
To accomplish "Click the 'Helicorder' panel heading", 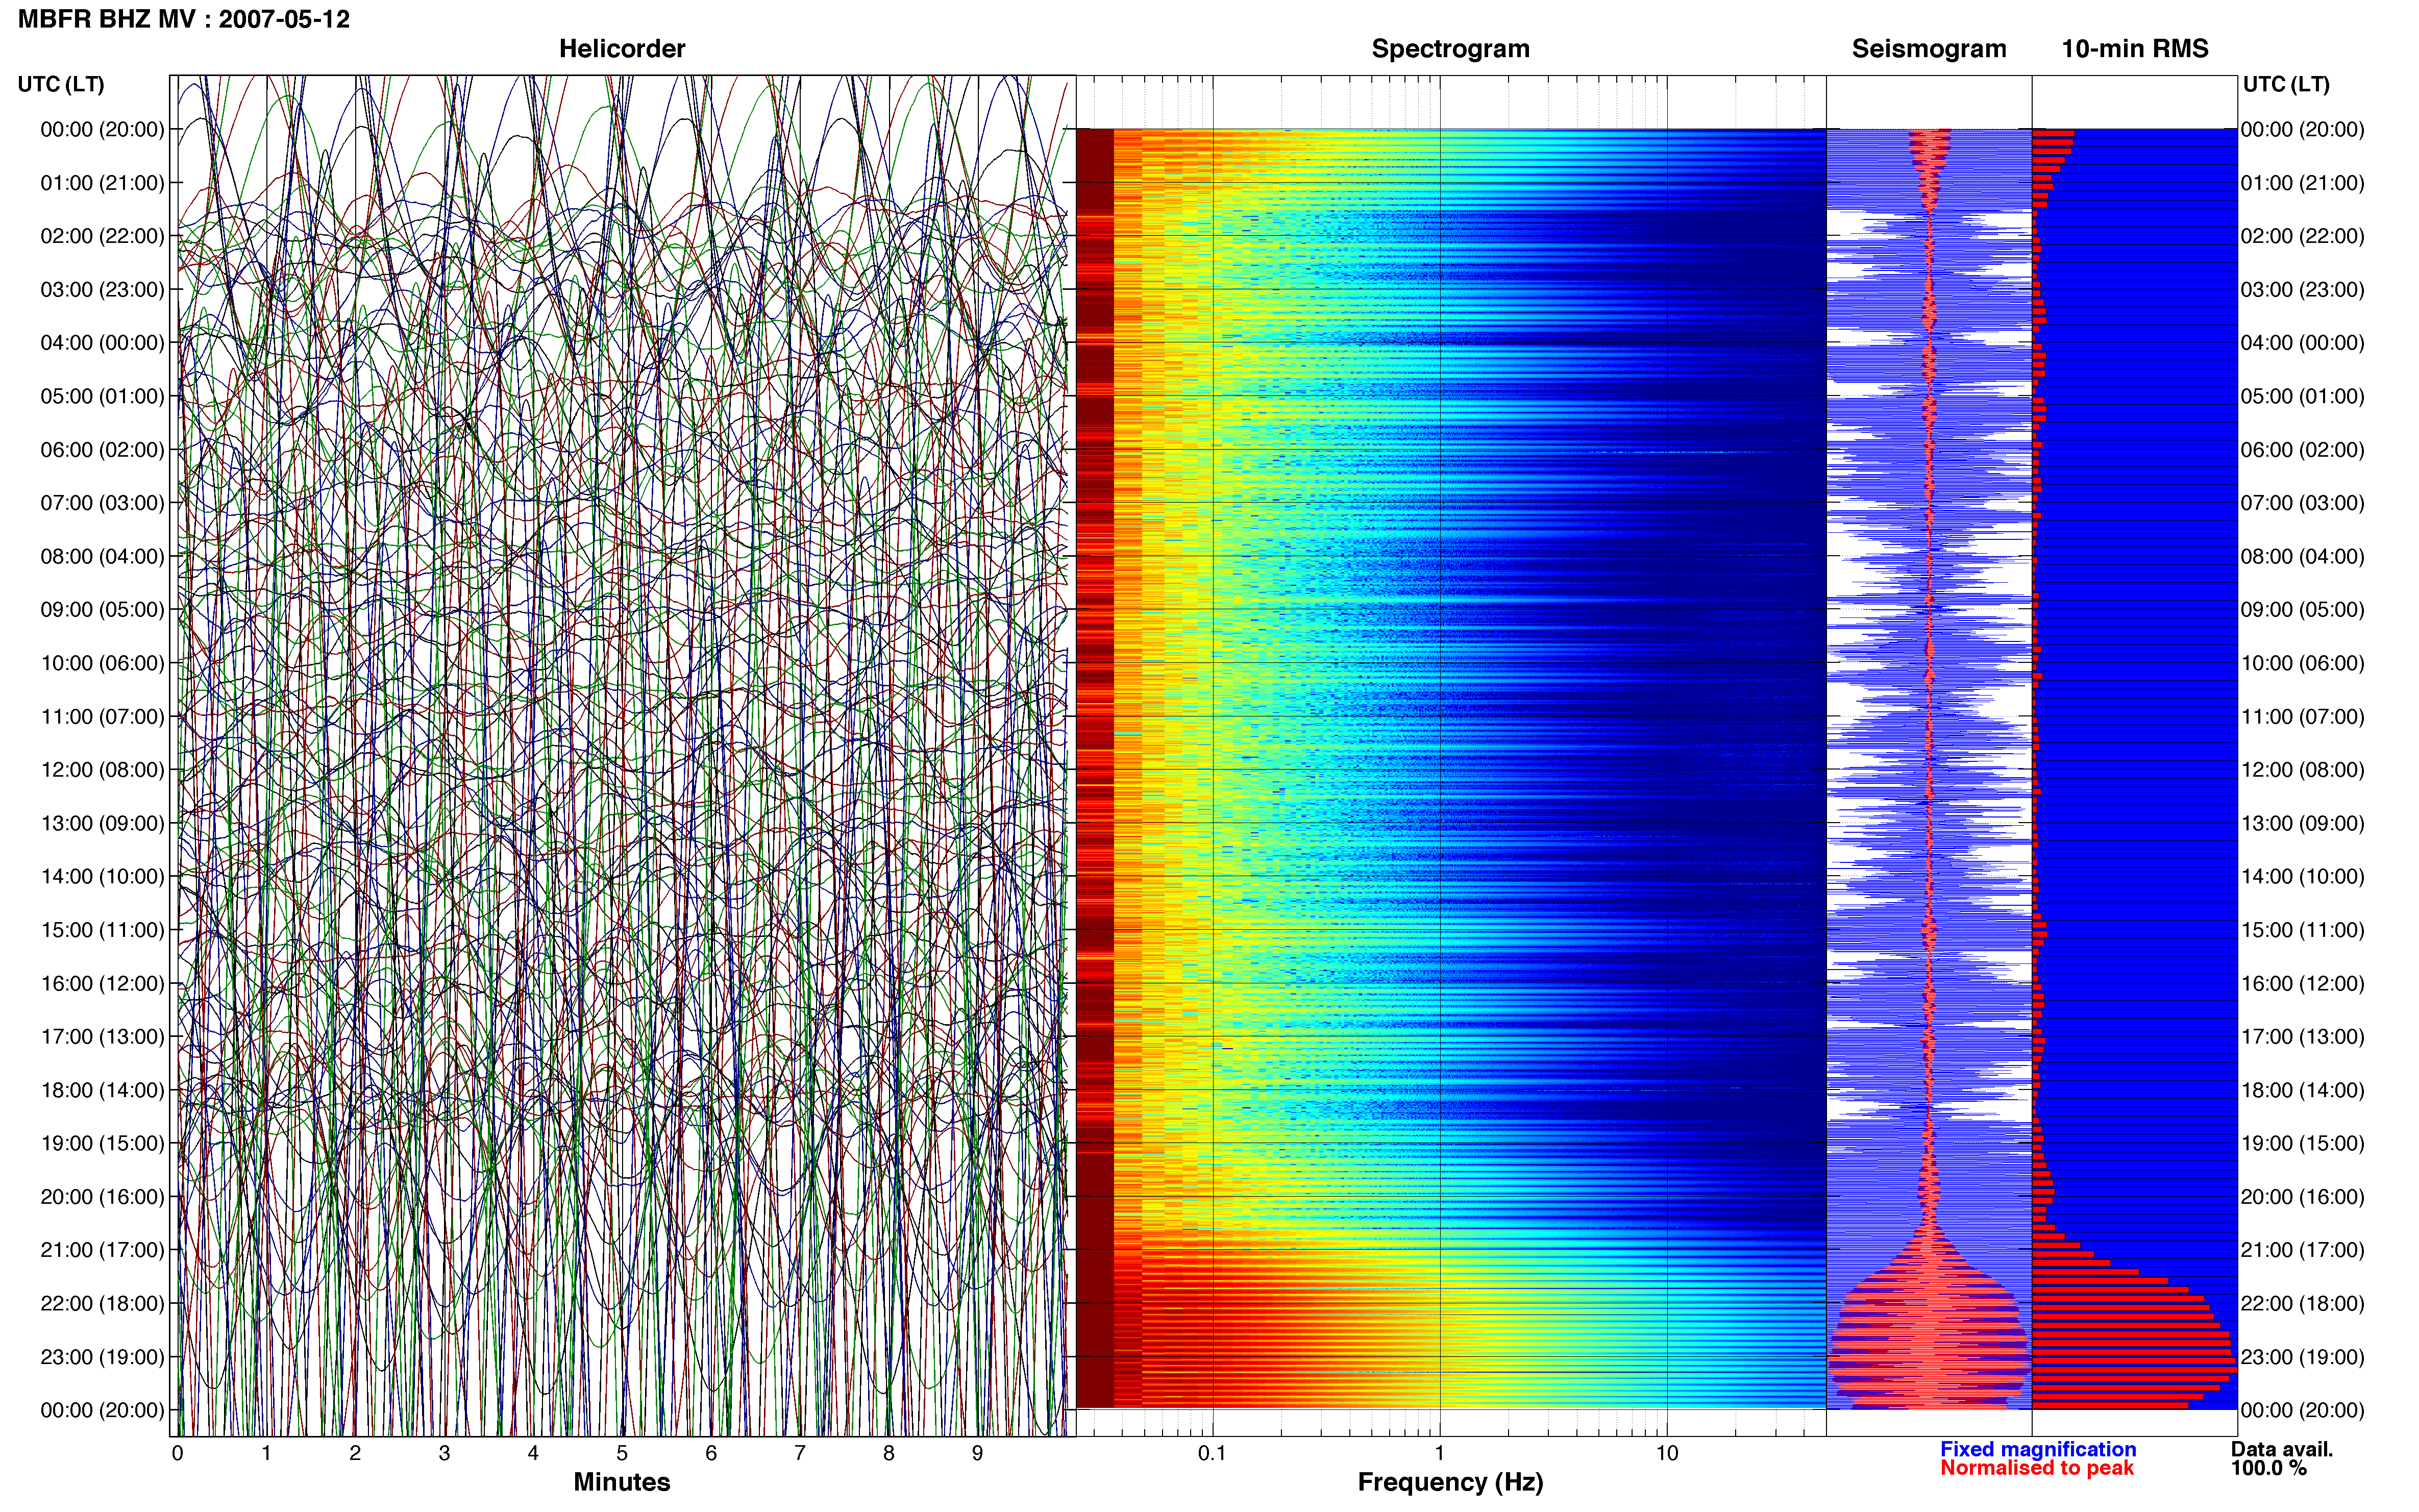I will [622, 49].
